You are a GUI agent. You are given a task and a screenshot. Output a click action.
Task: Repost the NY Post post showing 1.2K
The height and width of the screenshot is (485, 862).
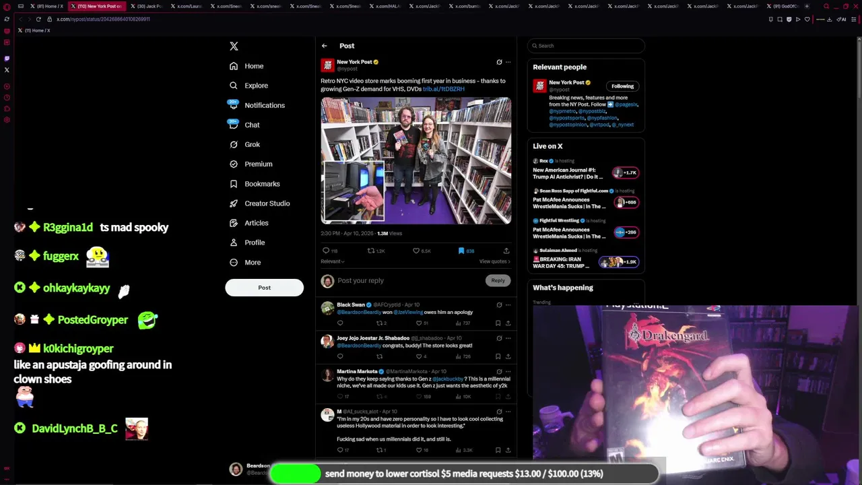tap(376, 251)
